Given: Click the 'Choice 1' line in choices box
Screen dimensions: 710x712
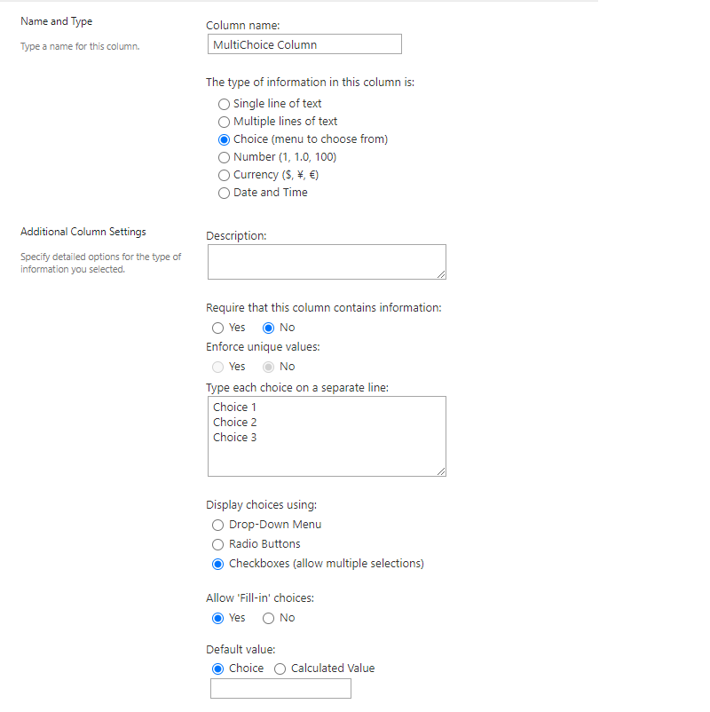Looking at the screenshot, I should click(234, 407).
